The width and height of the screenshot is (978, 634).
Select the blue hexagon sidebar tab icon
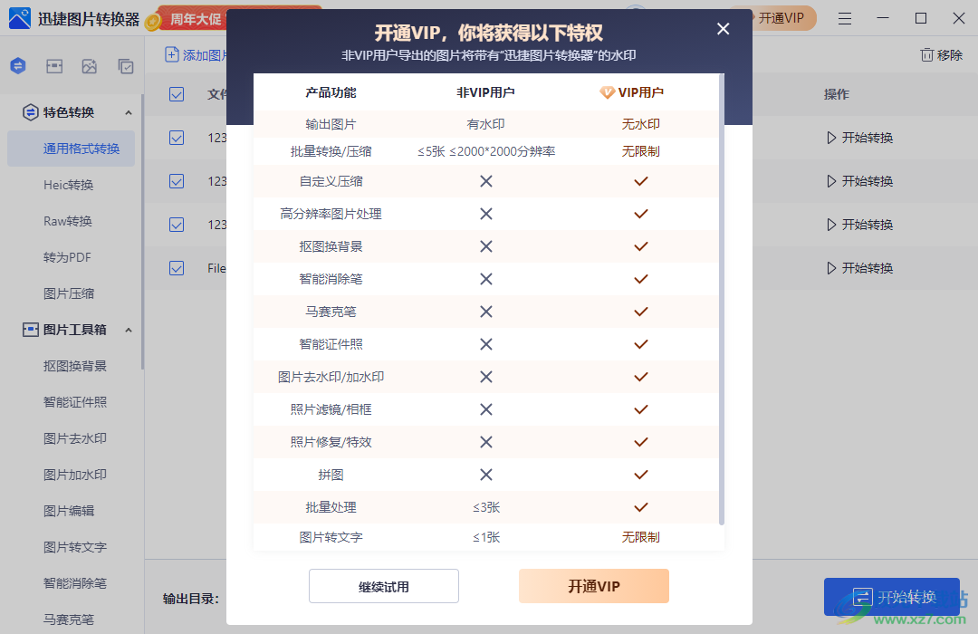pos(18,65)
